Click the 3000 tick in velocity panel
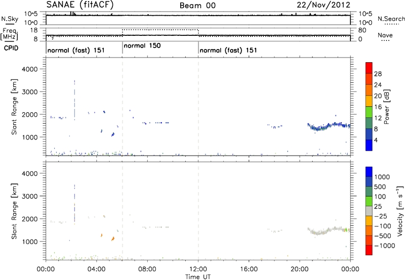Image resolution: width=405 pixels, height=280 pixels. [30, 196]
